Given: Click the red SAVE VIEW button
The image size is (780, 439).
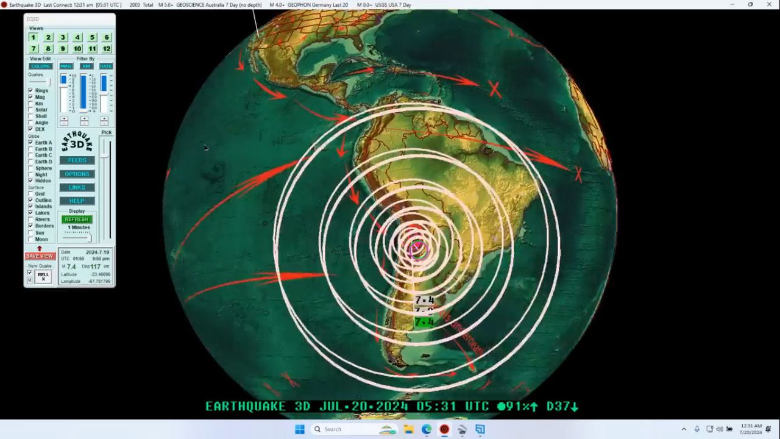Looking at the screenshot, I should [40, 256].
